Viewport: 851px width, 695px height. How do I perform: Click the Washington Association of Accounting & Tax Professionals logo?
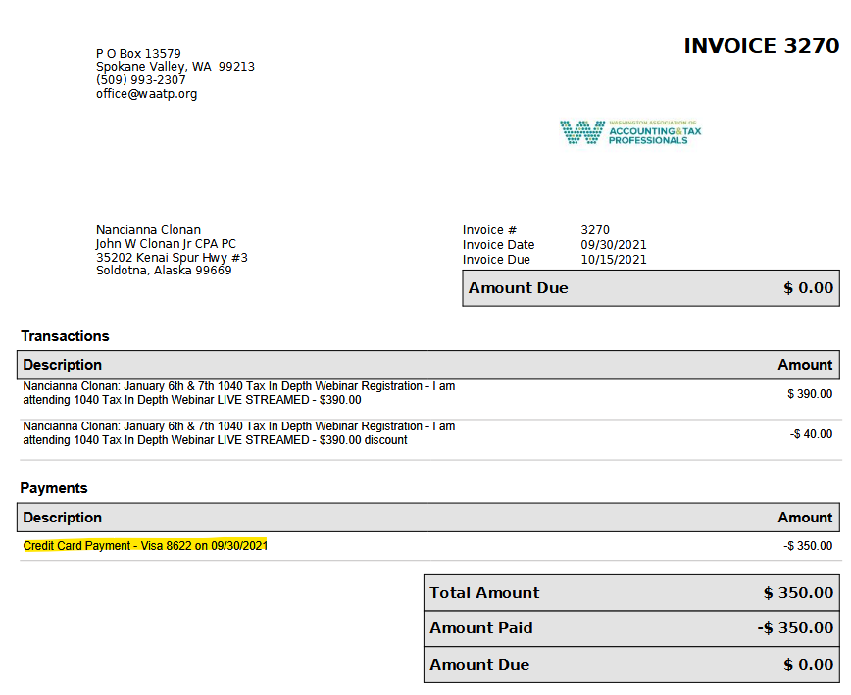630,132
